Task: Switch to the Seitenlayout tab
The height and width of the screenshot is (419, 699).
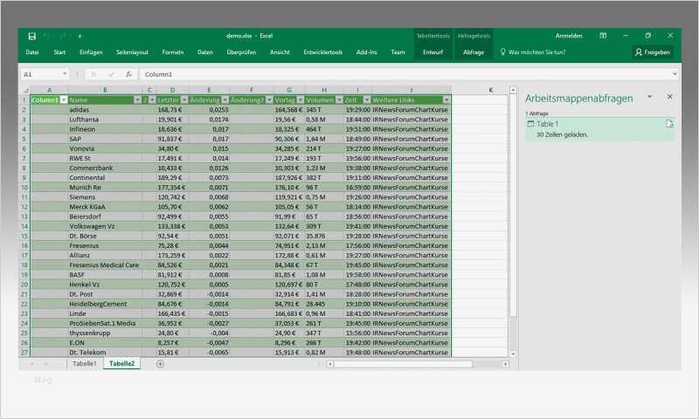Action: (x=132, y=52)
